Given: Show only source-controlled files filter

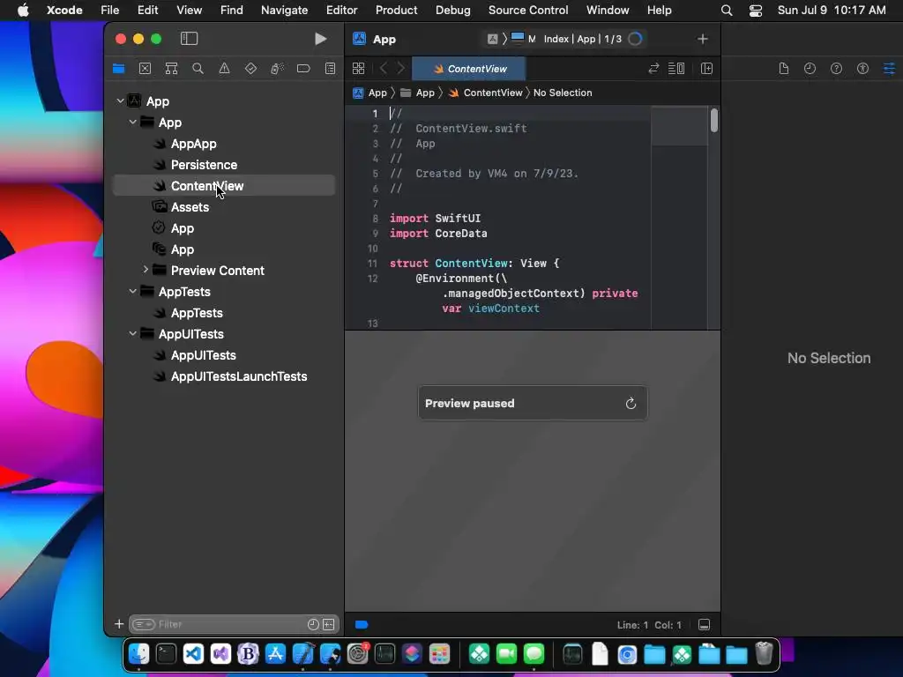Looking at the screenshot, I should tap(329, 624).
